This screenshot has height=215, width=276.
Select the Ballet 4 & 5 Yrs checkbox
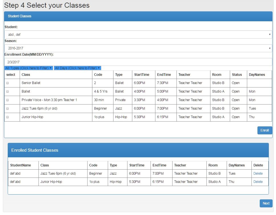pyautogui.click(x=7, y=91)
